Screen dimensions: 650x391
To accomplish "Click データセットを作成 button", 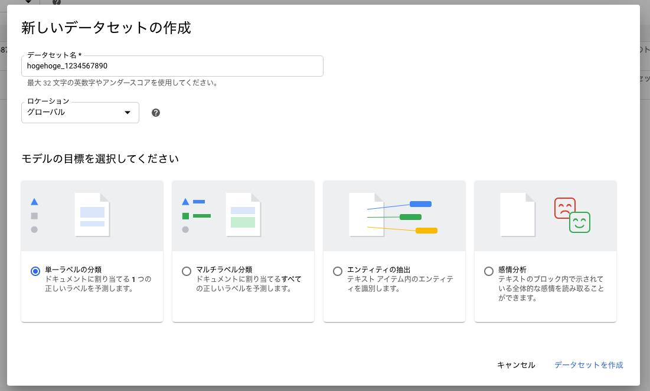I will 589,365.
